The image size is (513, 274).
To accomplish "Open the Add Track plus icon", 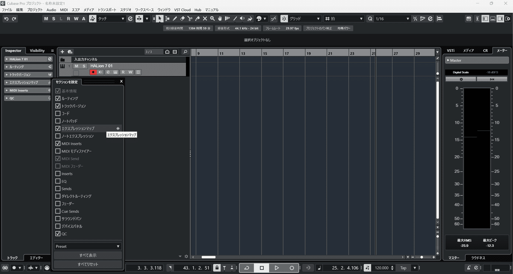I will pos(62,52).
